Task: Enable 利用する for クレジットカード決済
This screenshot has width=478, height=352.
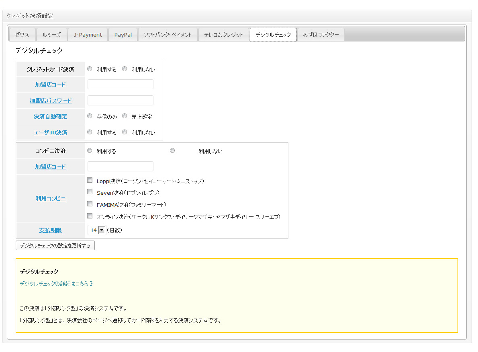Action: [x=90, y=69]
